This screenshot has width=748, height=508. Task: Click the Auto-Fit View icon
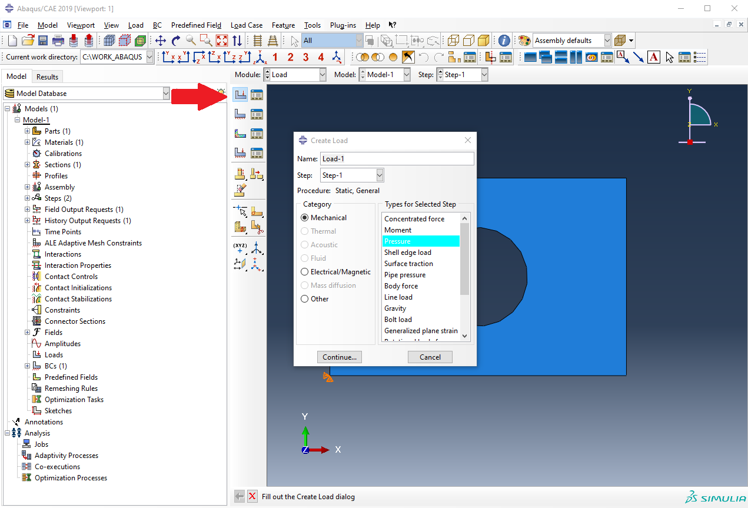click(x=222, y=41)
